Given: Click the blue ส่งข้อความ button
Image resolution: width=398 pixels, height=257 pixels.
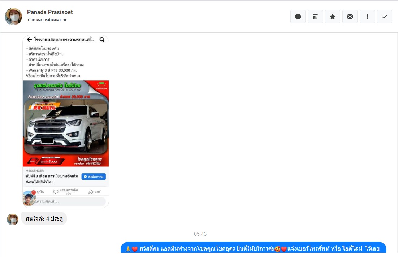Looking at the screenshot, I should tap(94, 177).
